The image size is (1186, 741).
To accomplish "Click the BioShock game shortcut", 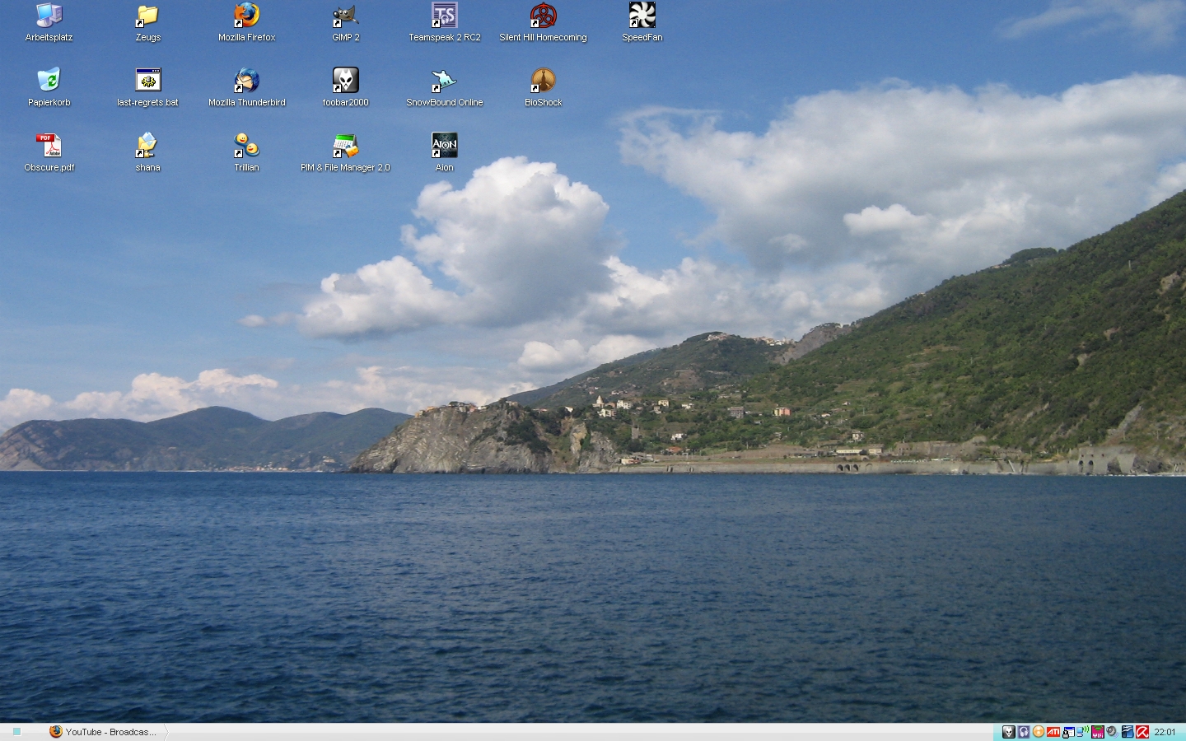I will pyautogui.click(x=543, y=81).
